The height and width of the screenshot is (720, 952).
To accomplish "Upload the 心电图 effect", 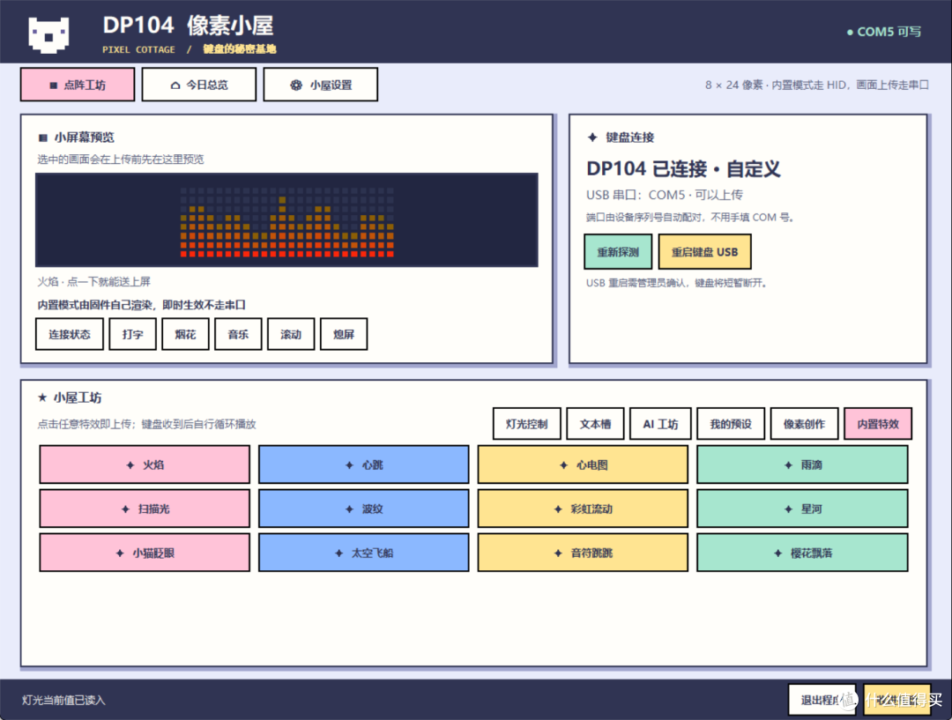I will pos(583,465).
